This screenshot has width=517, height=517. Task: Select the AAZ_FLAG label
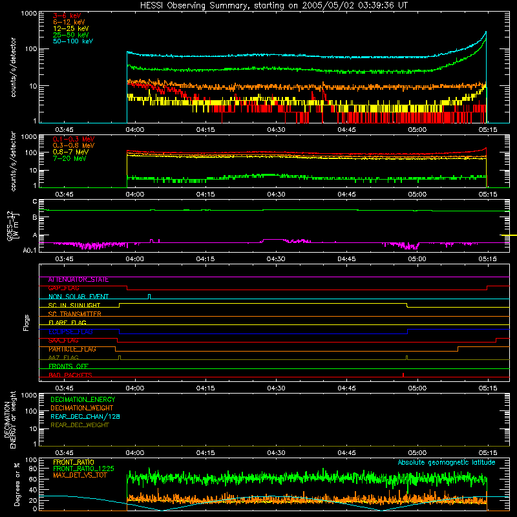63,357
